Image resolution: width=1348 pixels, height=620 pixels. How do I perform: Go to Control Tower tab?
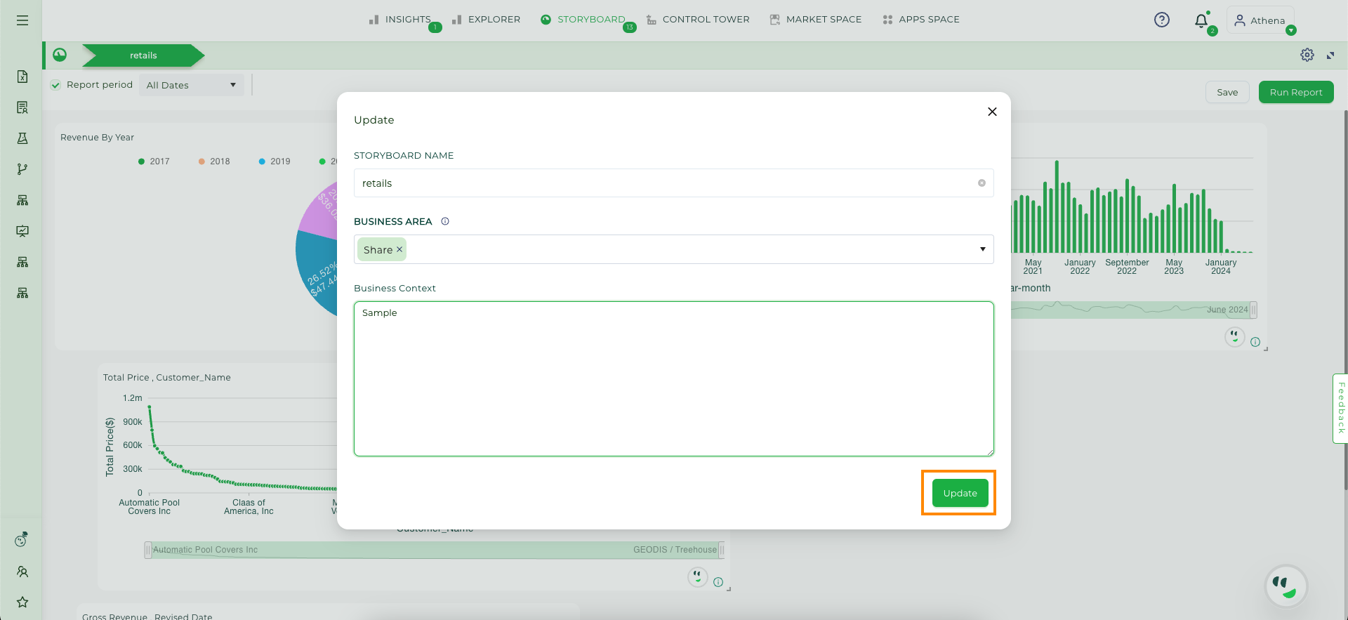[x=698, y=20]
